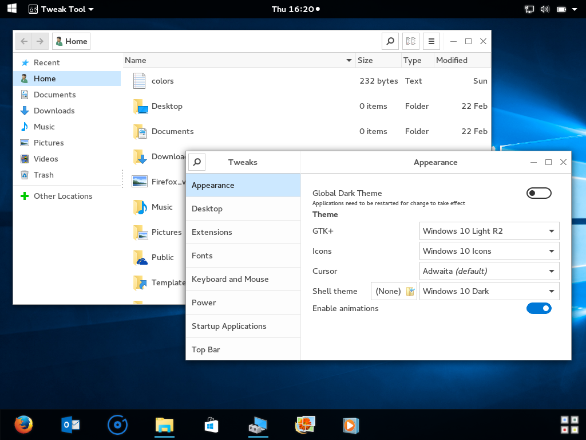Image resolution: width=586 pixels, height=440 pixels.
Task: Select Extensions in Tweaks sidebar
Action: click(x=243, y=232)
